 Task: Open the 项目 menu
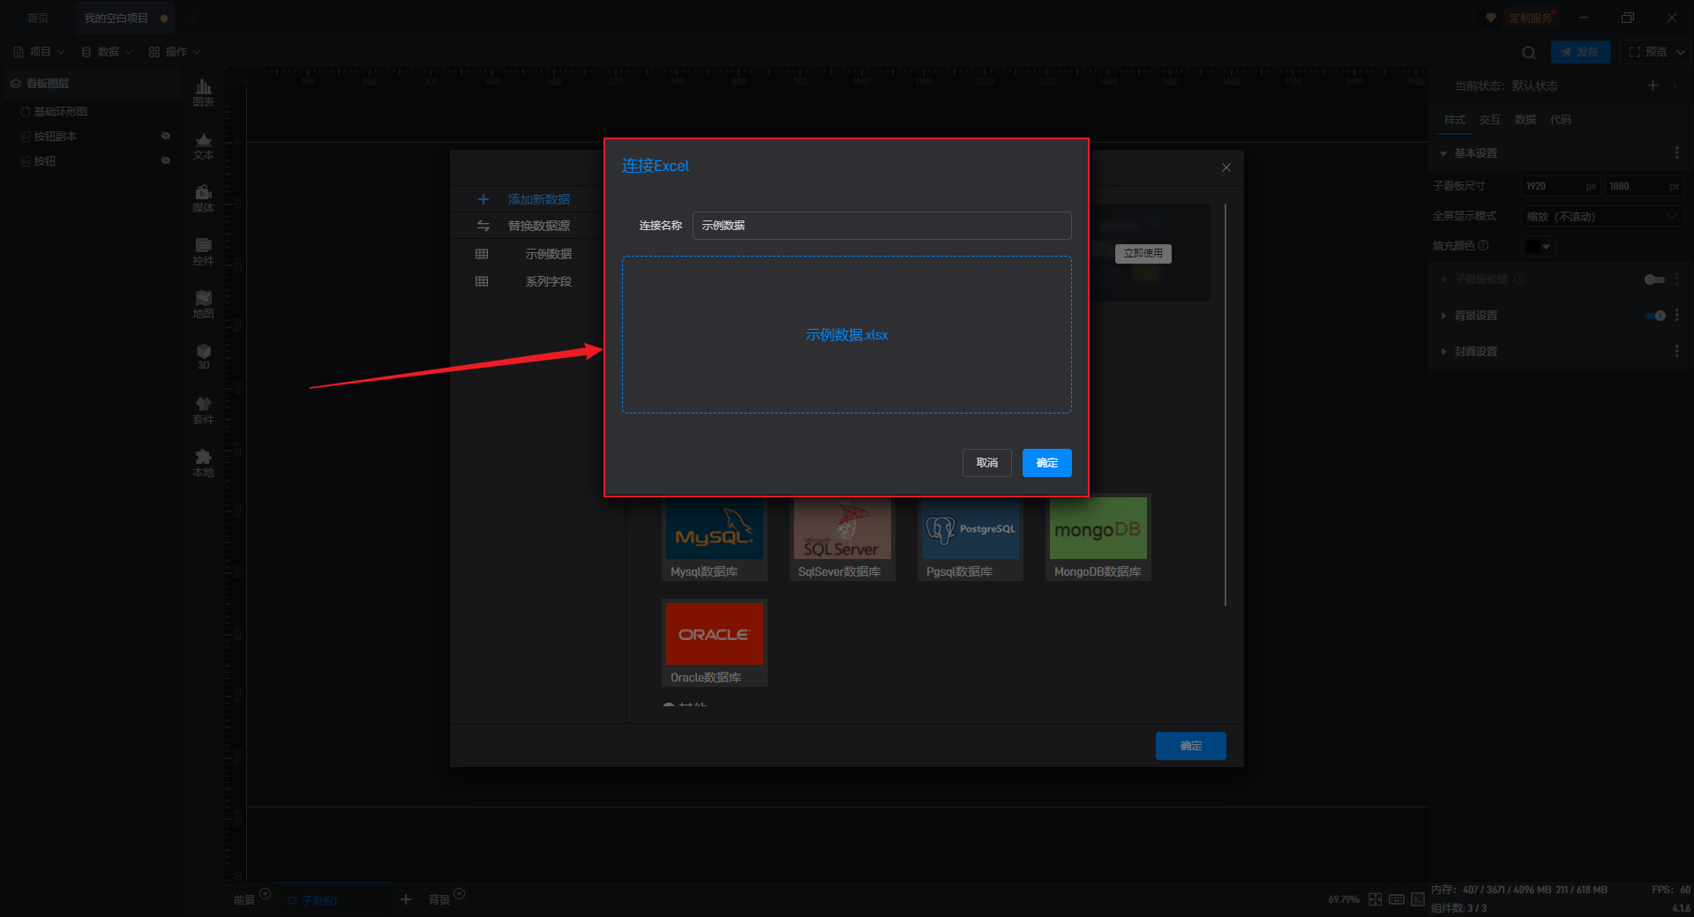40,52
